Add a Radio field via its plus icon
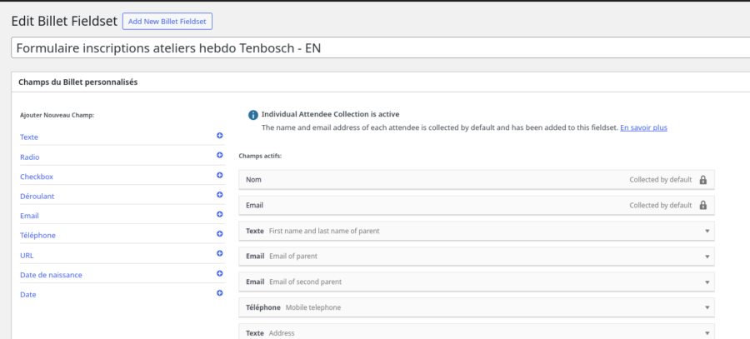This screenshot has height=339, width=750. pyautogui.click(x=220, y=156)
